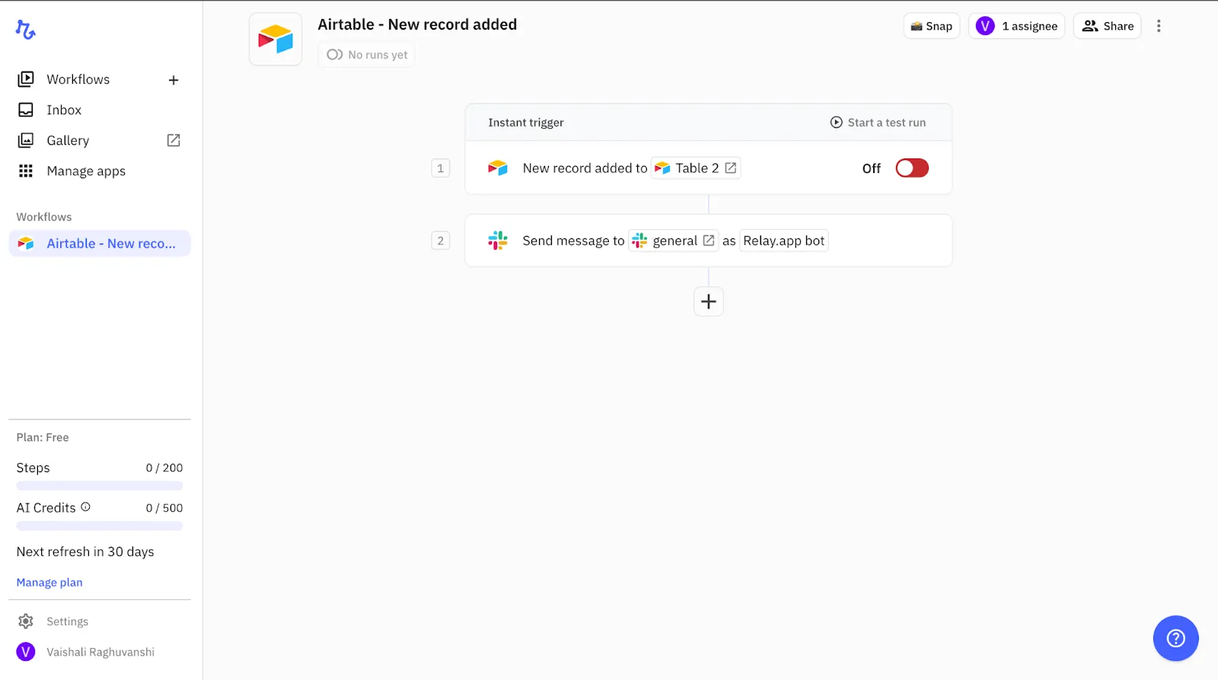This screenshot has width=1218, height=680.
Task: Open the Gallery
Action: coord(68,140)
